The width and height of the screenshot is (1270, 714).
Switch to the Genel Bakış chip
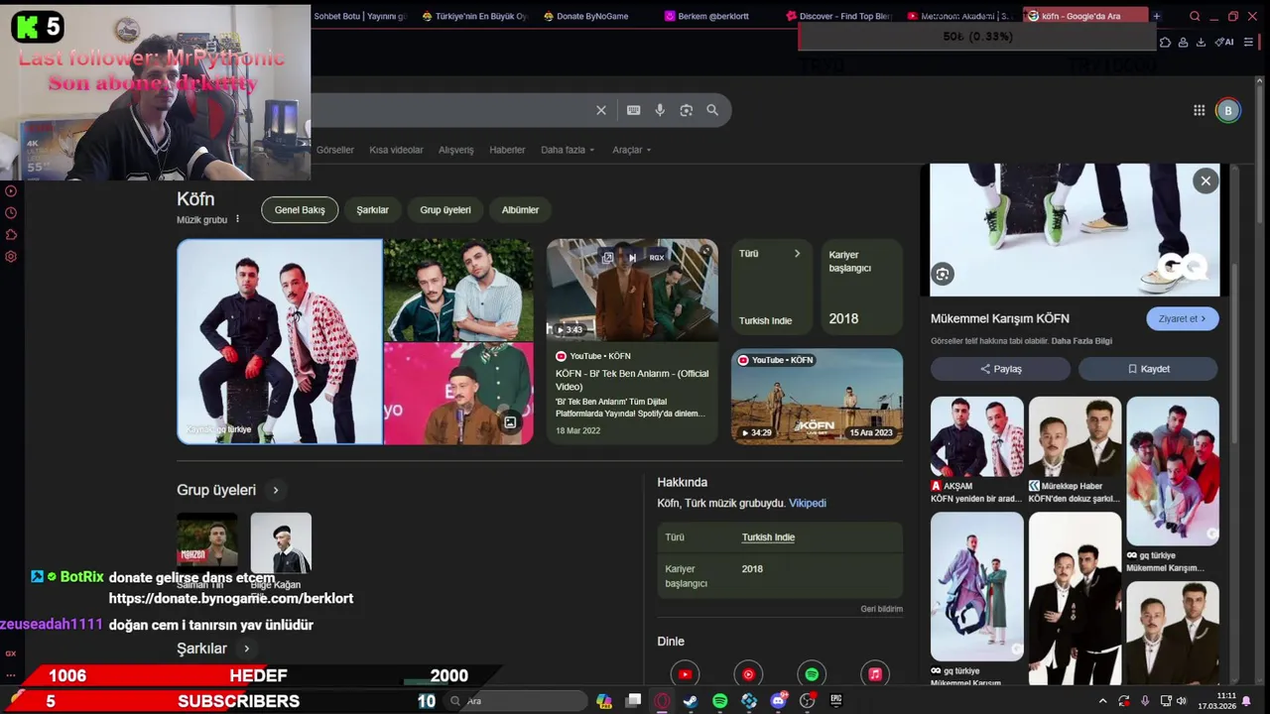(300, 210)
